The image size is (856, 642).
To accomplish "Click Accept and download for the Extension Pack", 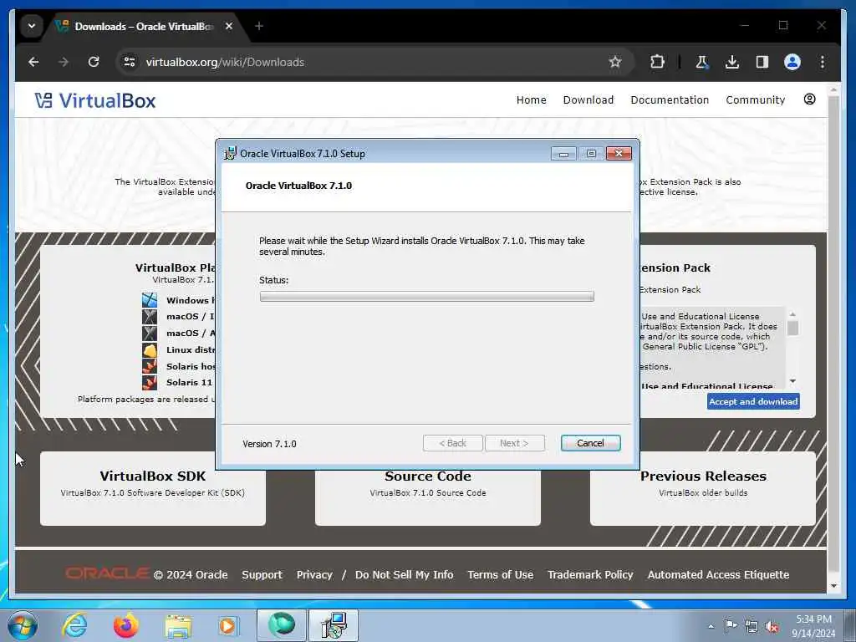I will pos(753,402).
